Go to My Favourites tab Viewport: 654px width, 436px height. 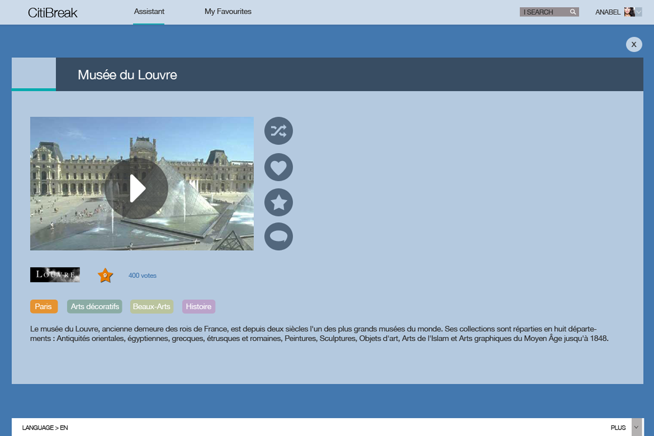pos(228,11)
